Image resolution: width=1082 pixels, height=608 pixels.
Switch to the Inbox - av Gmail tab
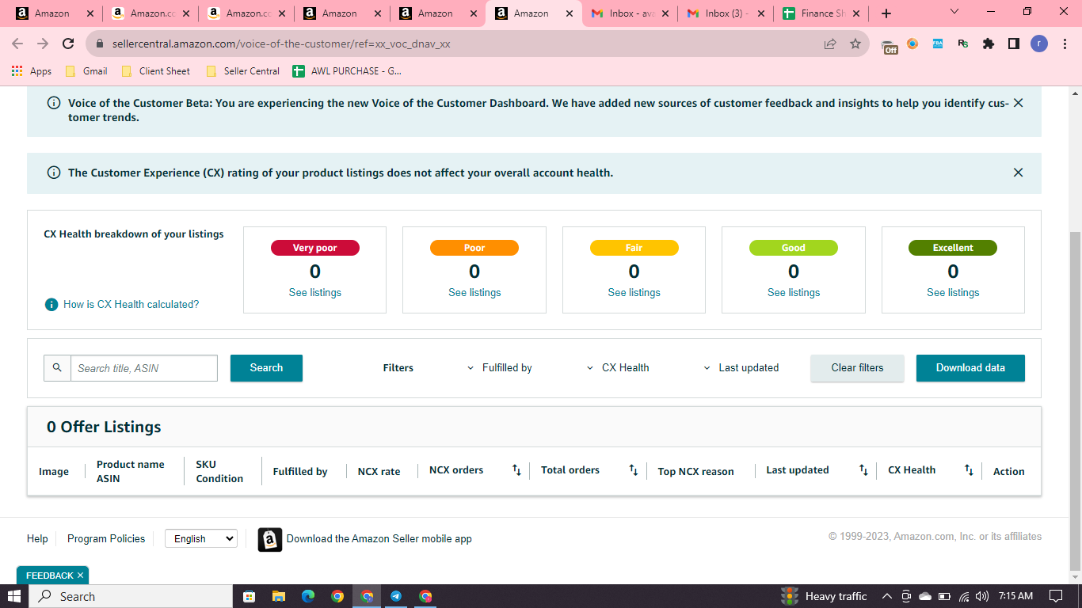(x=631, y=13)
